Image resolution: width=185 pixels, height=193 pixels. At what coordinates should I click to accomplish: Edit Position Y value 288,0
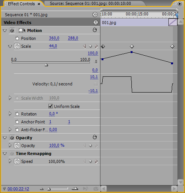click(73, 38)
